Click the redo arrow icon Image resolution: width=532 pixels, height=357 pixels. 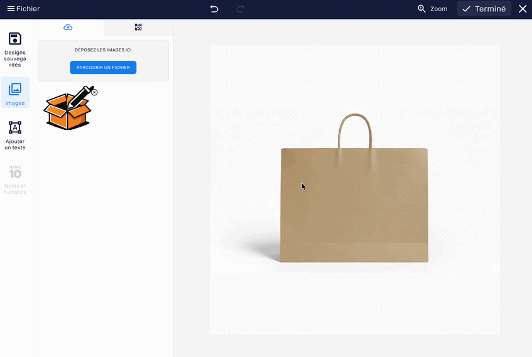pyautogui.click(x=240, y=9)
